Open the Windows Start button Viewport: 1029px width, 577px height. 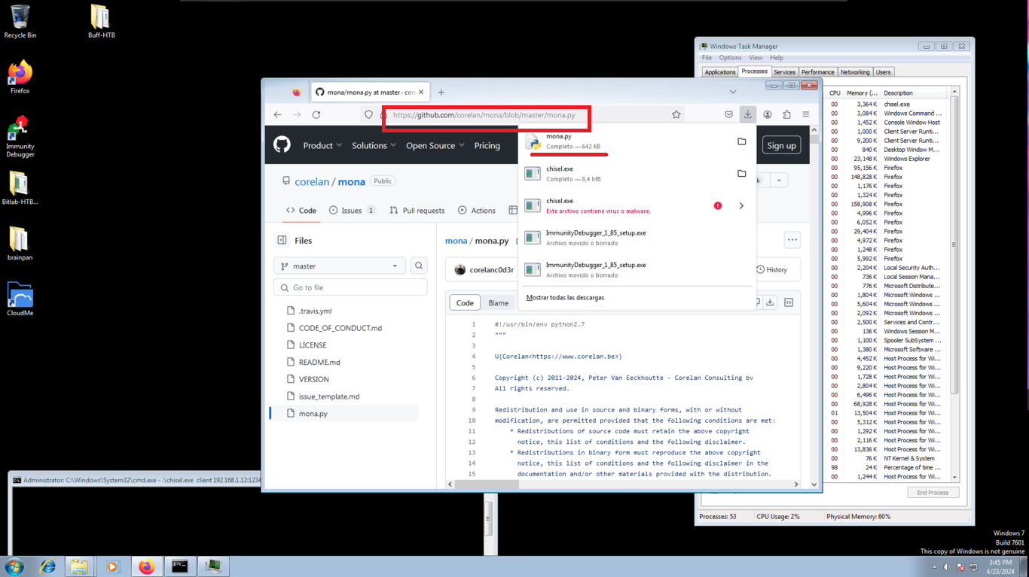click(x=14, y=566)
